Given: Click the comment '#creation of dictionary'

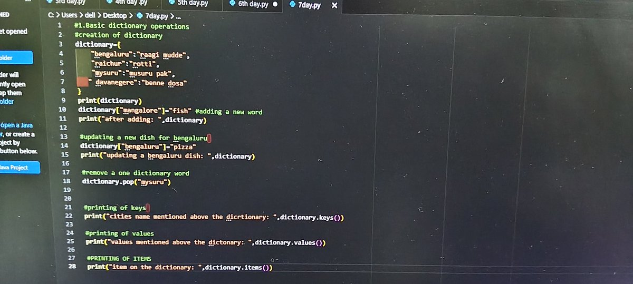Looking at the screenshot, I should 118,35.
